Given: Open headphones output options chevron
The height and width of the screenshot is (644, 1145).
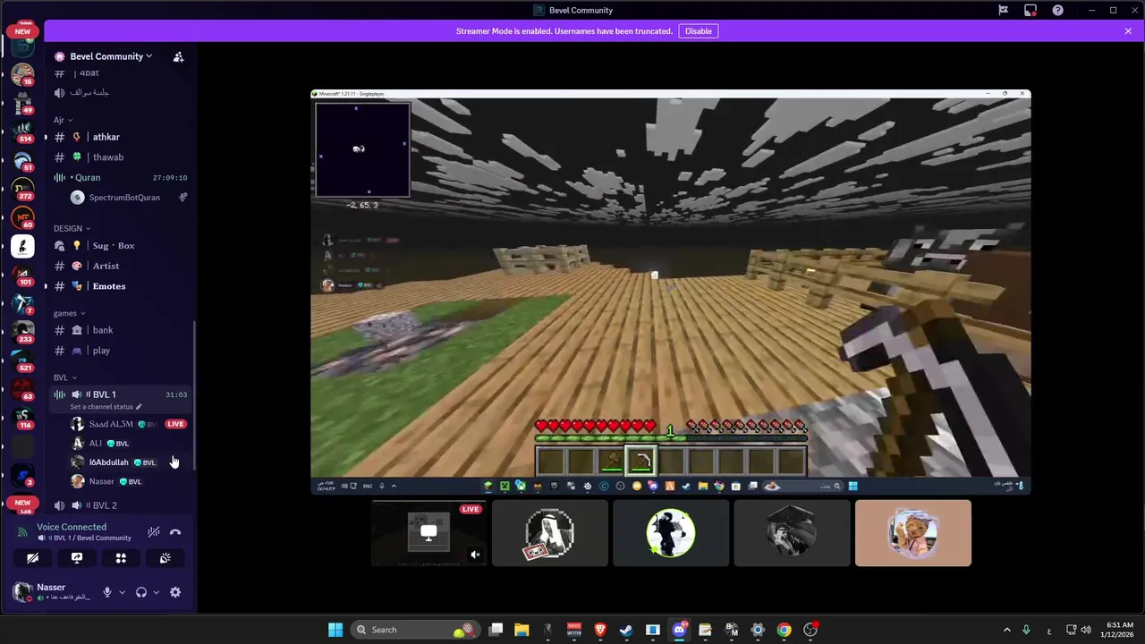Looking at the screenshot, I should [x=156, y=592].
